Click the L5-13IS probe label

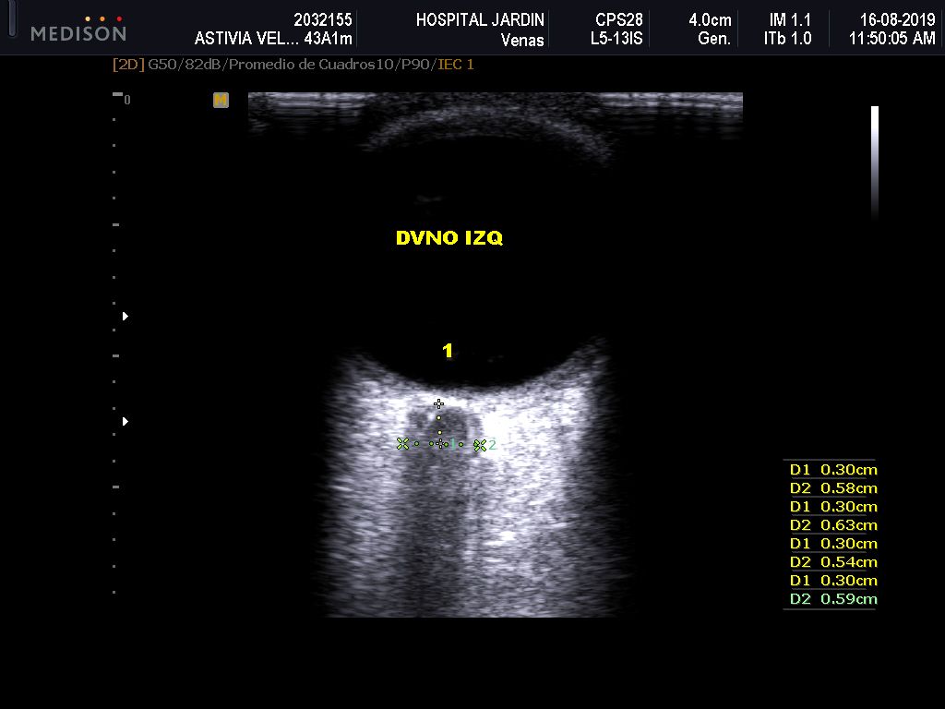click(x=616, y=40)
